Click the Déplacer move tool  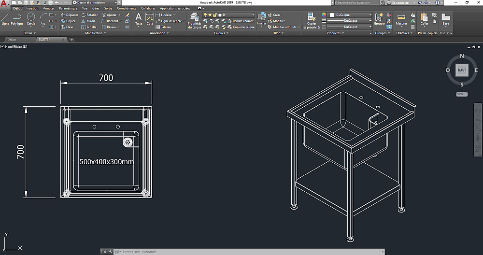coord(69,15)
